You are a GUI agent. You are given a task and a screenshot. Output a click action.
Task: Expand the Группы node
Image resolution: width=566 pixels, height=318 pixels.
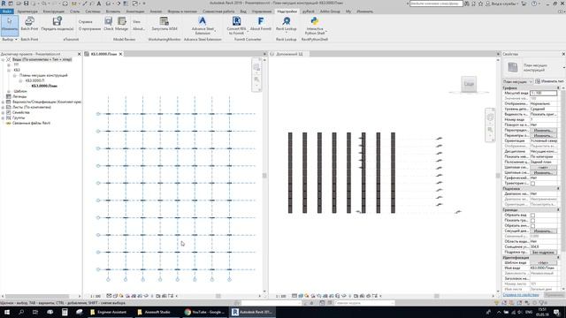pyautogui.click(x=3, y=117)
